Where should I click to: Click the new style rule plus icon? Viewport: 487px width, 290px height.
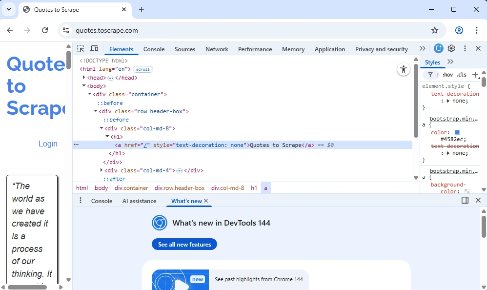tap(475, 75)
